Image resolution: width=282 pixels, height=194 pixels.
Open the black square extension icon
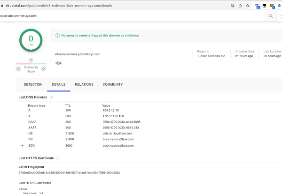tap(265, 6)
